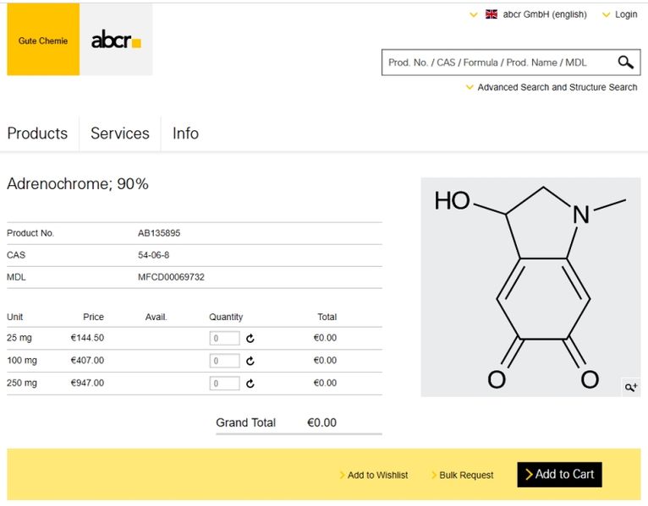
Task: Click the Adrenochrome structure thumbnail
Action: coord(530,286)
